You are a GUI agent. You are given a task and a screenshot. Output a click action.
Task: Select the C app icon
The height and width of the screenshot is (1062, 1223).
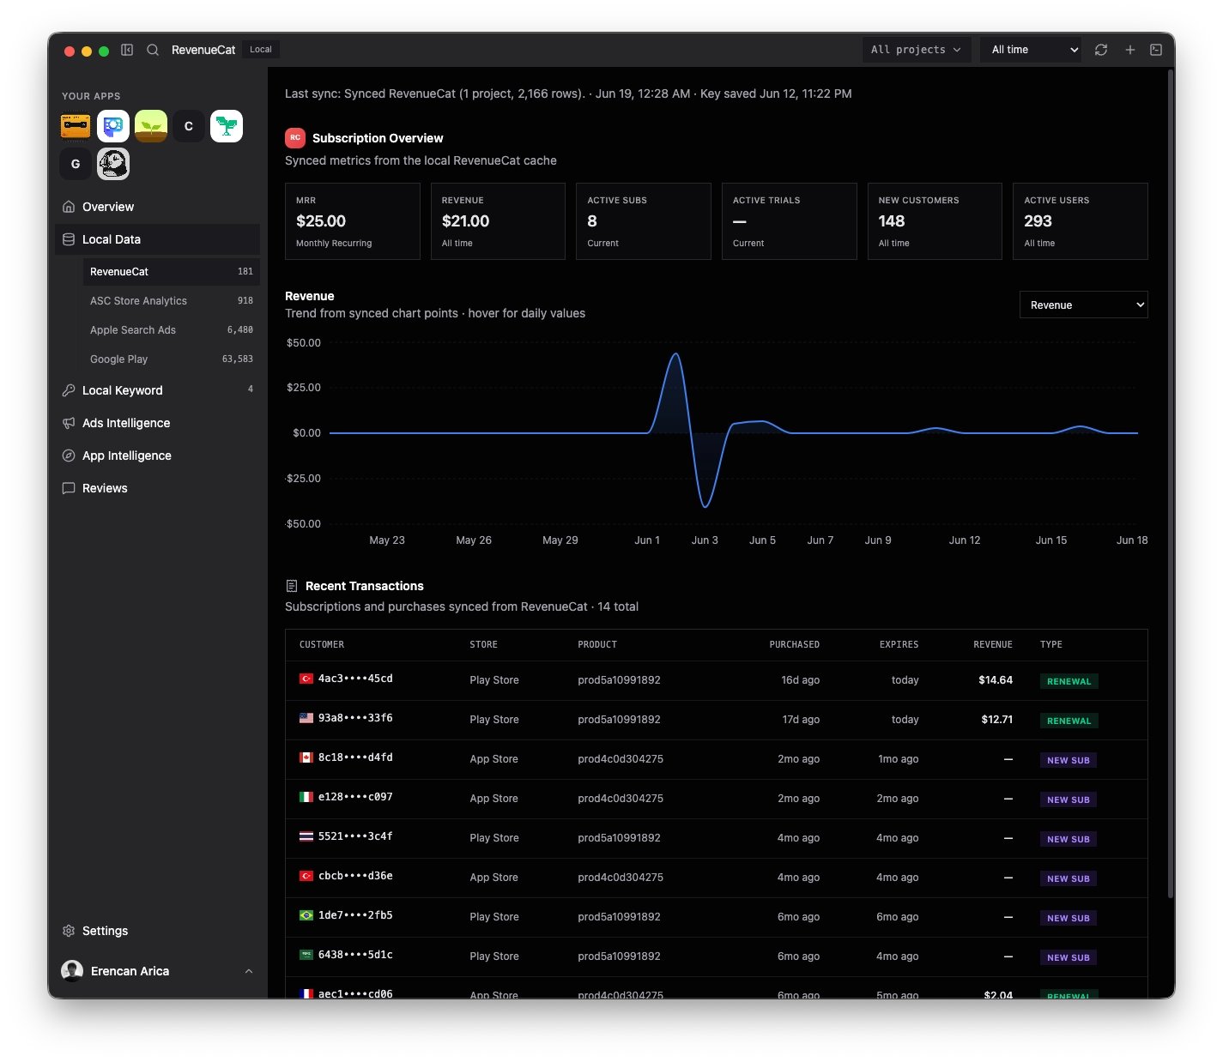[189, 126]
